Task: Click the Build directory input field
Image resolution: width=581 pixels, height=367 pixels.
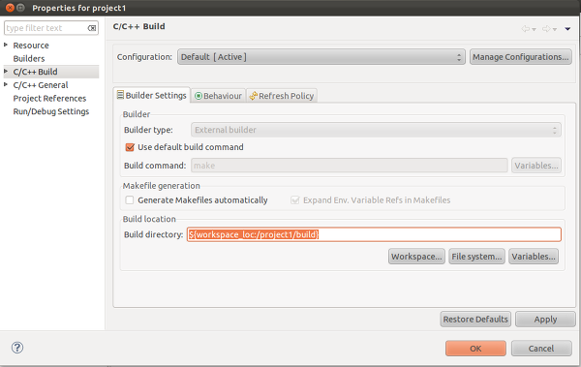Action: (x=374, y=234)
